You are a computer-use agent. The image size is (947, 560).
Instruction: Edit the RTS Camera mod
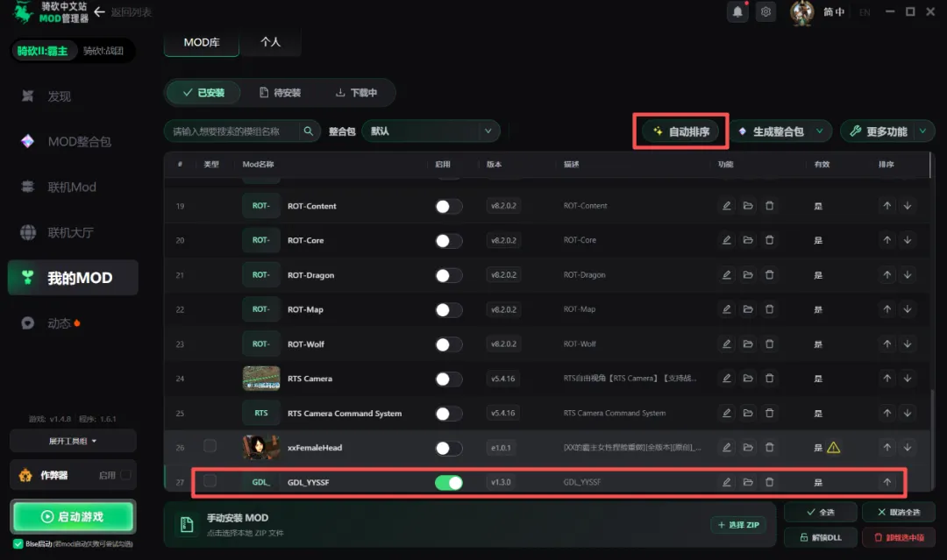coord(727,379)
